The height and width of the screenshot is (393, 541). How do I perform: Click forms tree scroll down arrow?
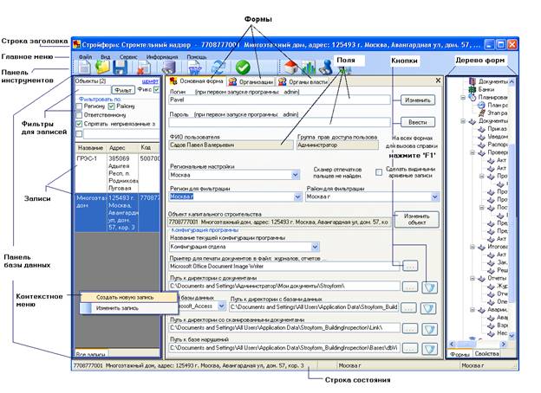pos(512,335)
